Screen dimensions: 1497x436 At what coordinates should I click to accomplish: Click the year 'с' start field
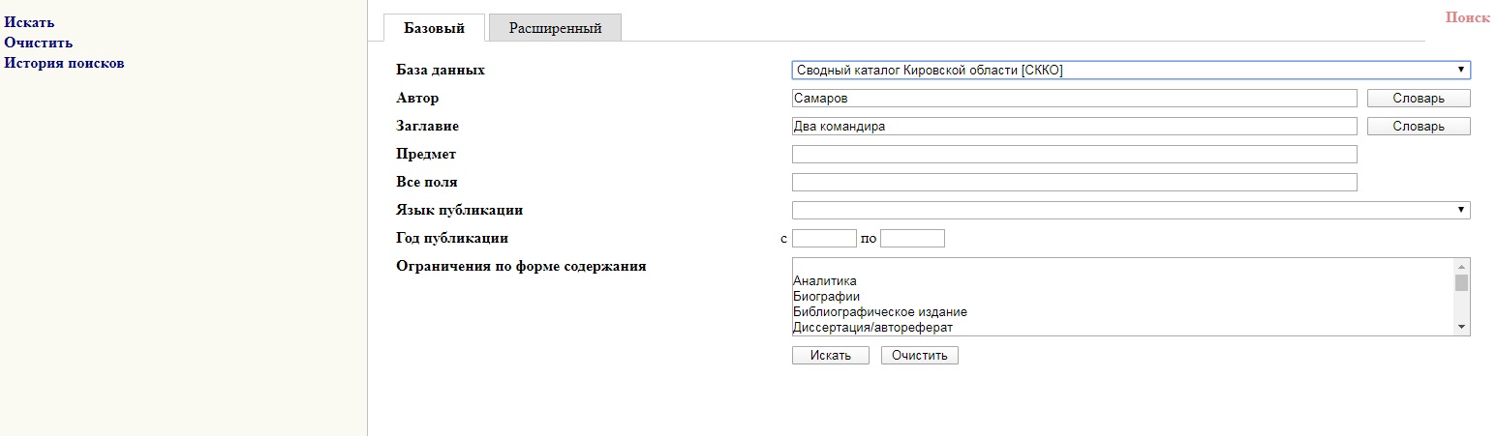824,238
